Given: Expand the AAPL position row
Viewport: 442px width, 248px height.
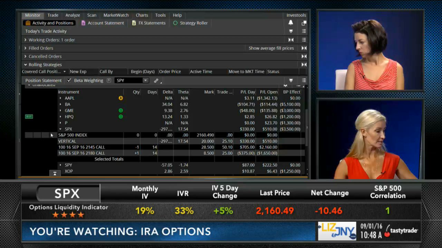Looking at the screenshot, I should 60,98.
